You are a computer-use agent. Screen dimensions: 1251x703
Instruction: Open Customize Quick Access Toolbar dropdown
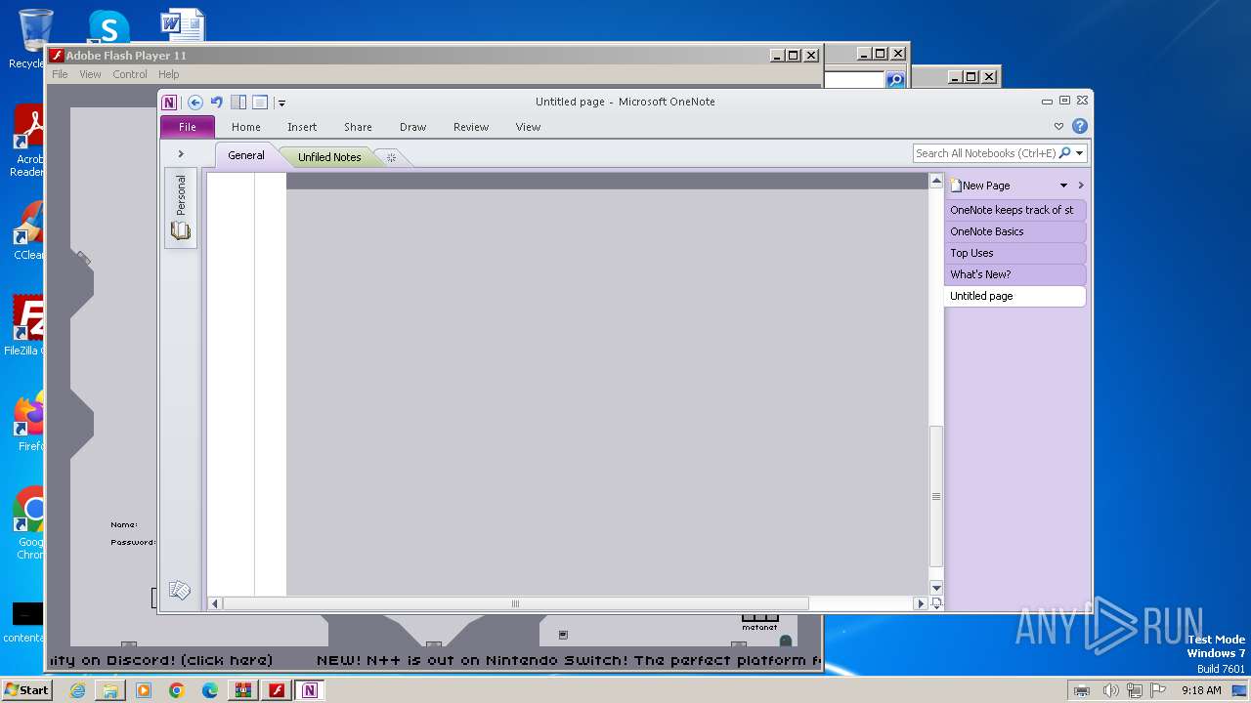[281, 103]
